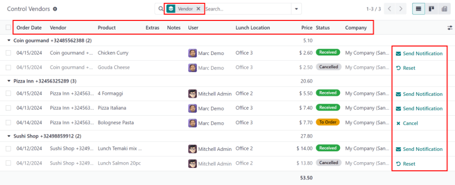Open the gear settings next to Control Vendors

[x=55, y=9]
